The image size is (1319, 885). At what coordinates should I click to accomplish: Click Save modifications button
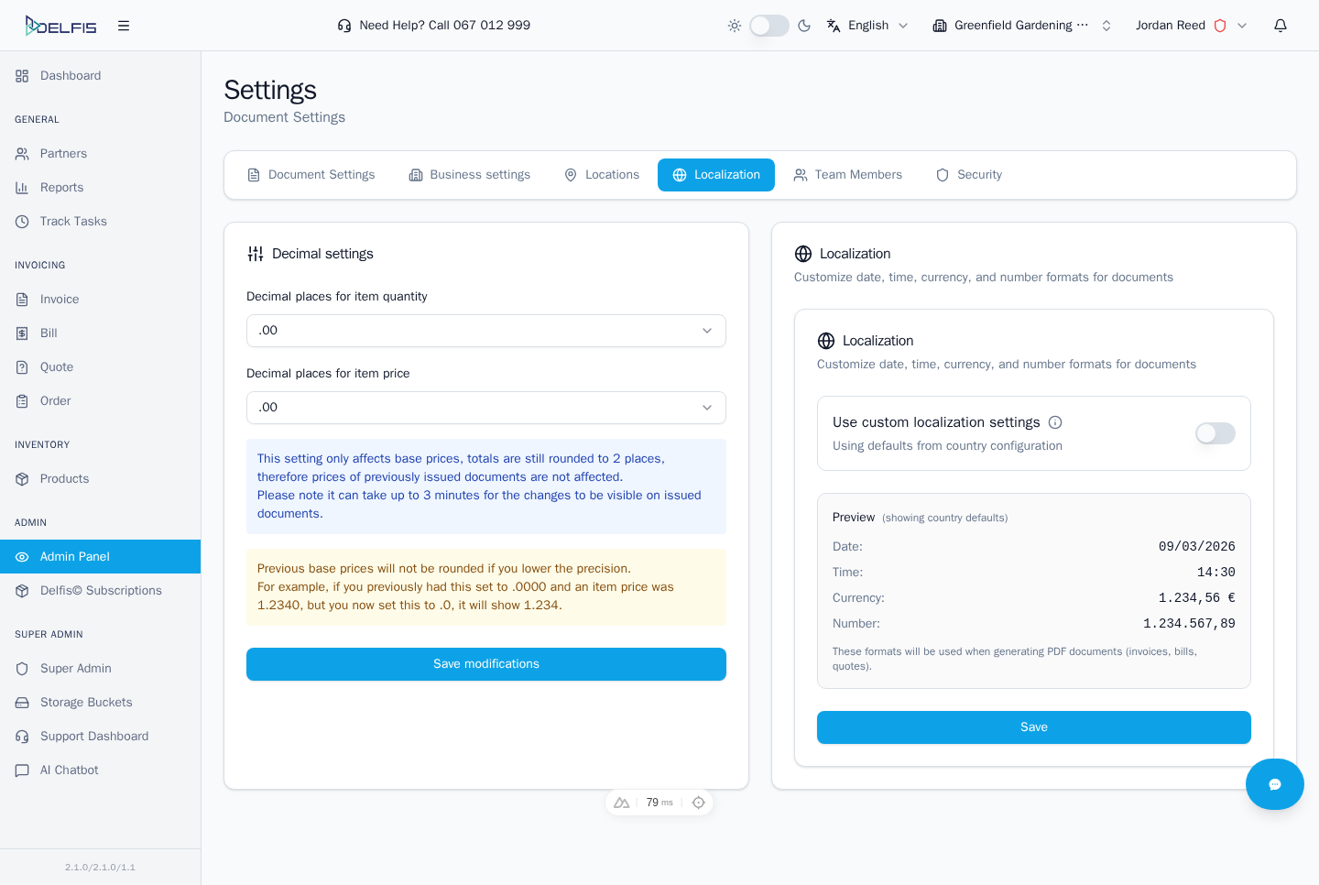pos(485,664)
